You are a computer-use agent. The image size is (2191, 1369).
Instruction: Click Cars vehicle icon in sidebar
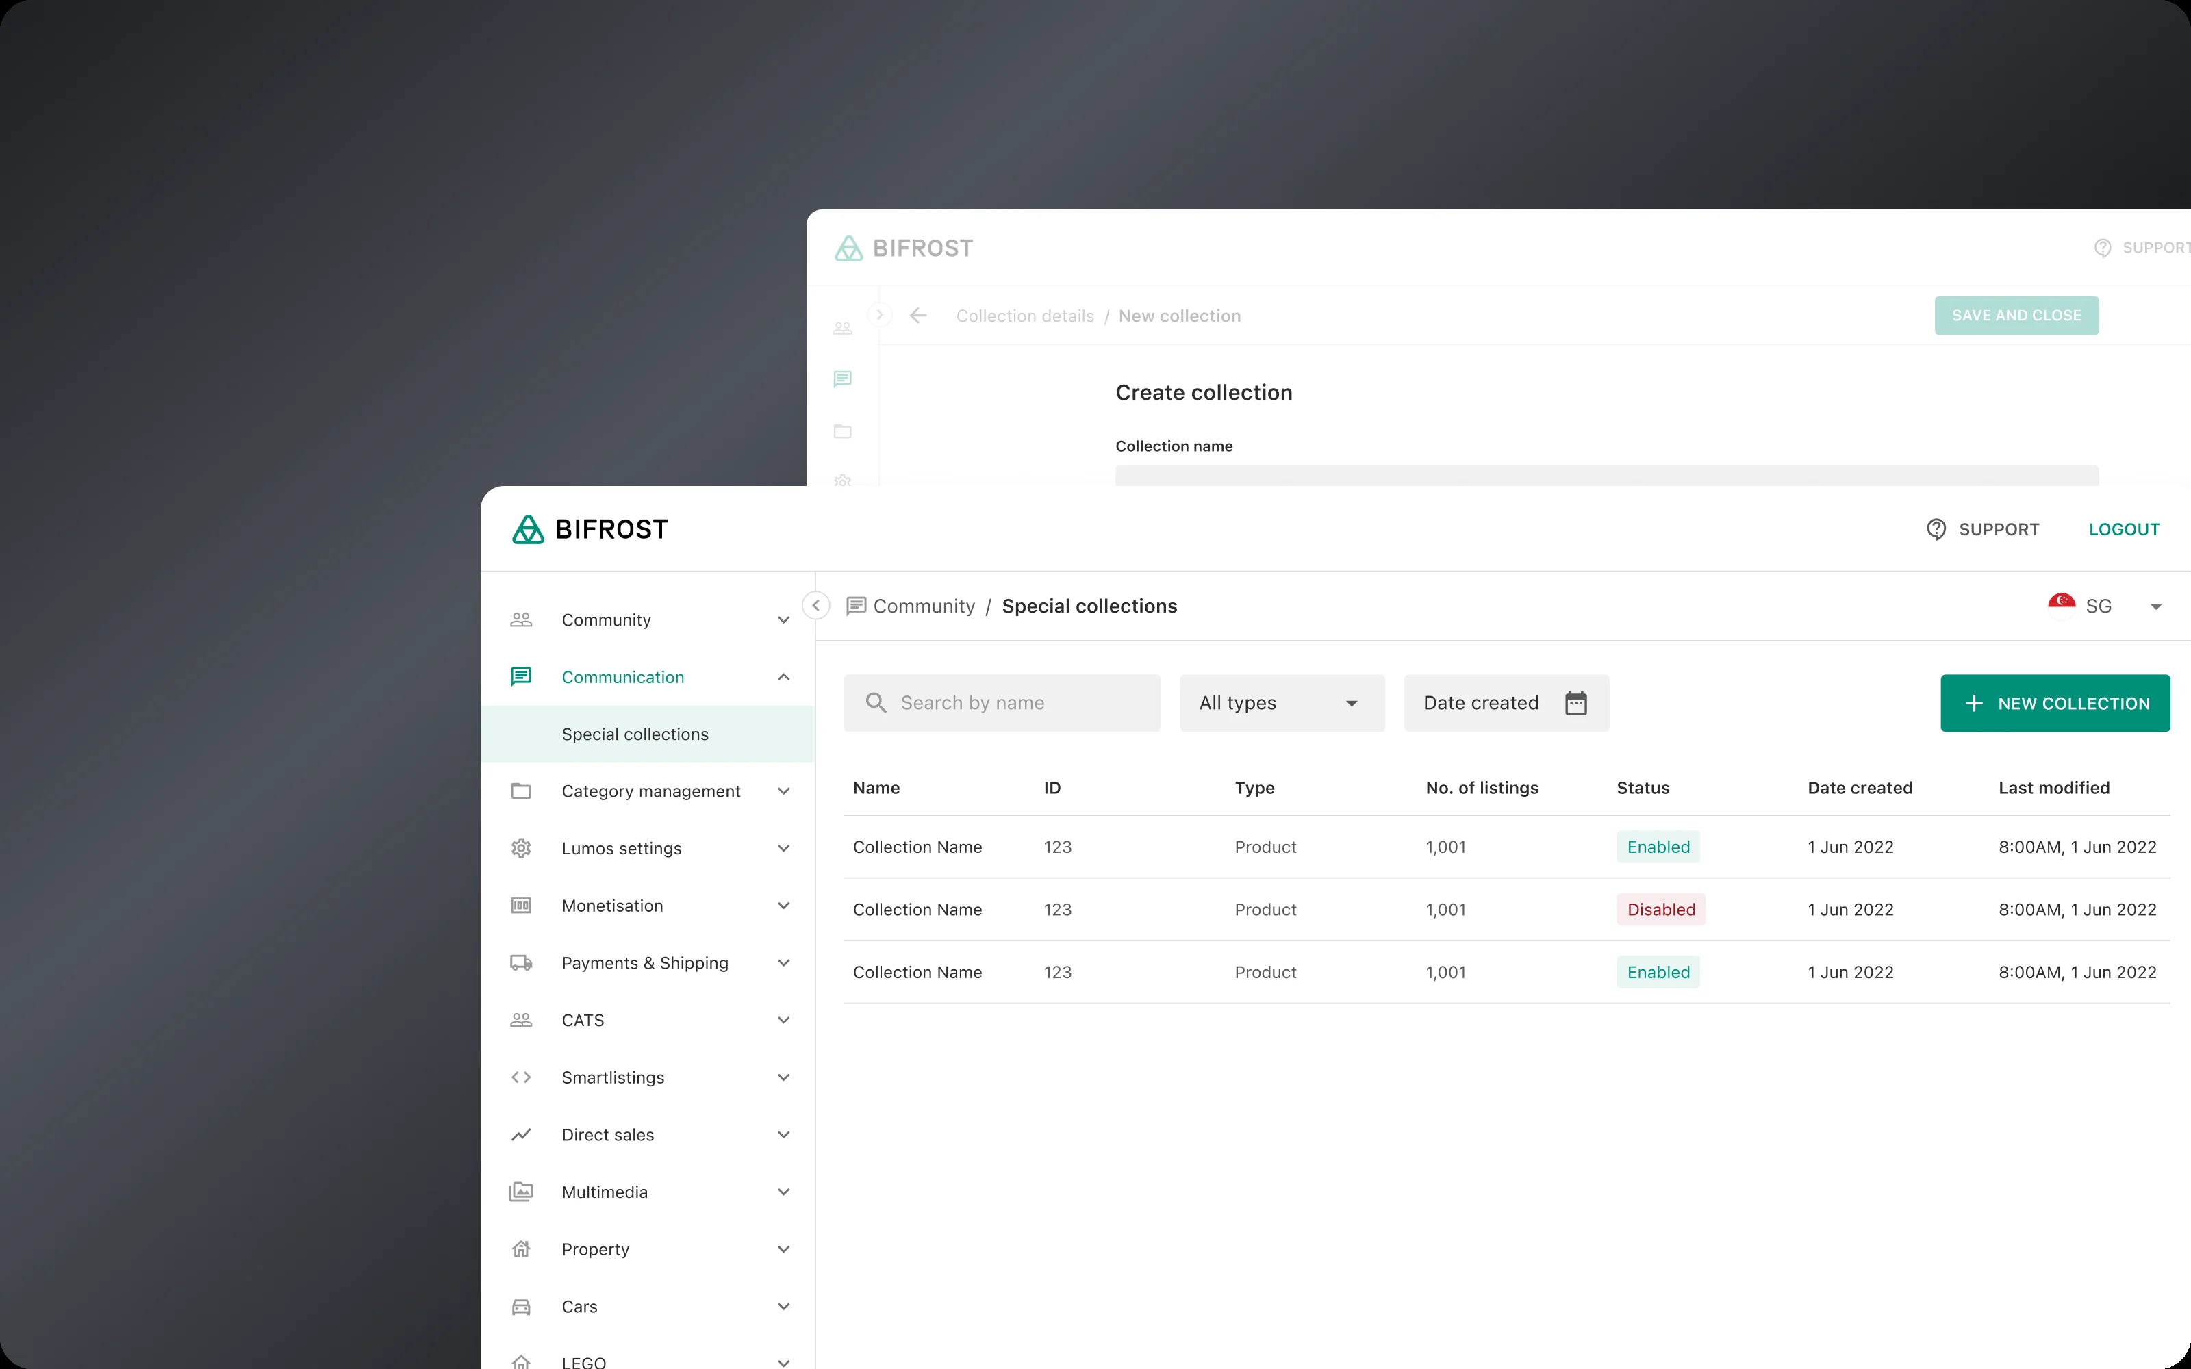(x=522, y=1307)
